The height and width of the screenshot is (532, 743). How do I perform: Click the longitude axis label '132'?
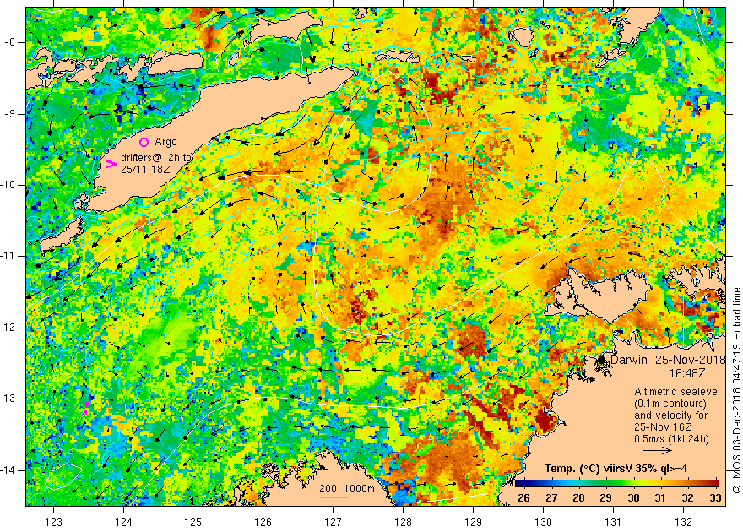(683, 522)
